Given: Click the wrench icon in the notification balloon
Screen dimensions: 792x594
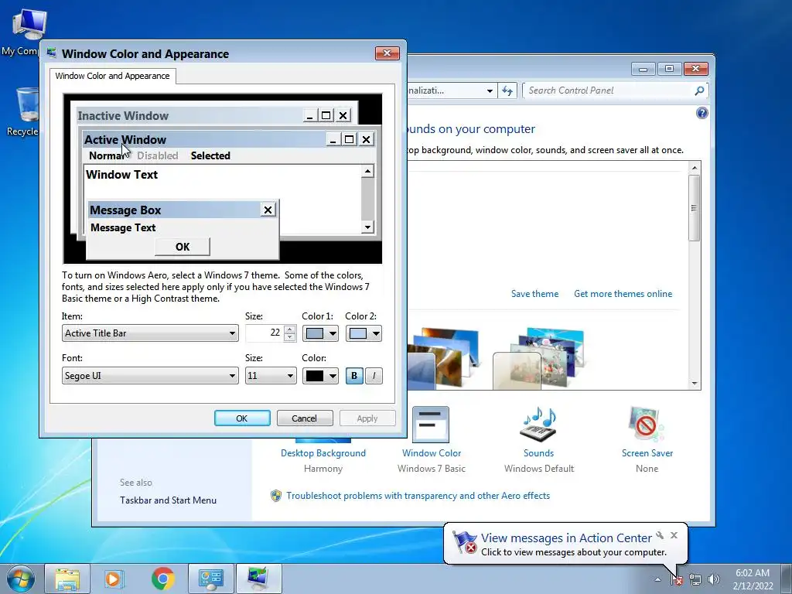Looking at the screenshot, I should click(660, 535).
